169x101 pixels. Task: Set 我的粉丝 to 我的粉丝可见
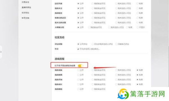pos(92,13)
